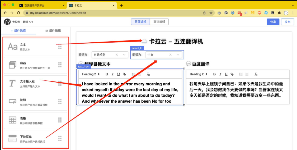Switch to 查询编辑 mode

[x=159, y=22]
